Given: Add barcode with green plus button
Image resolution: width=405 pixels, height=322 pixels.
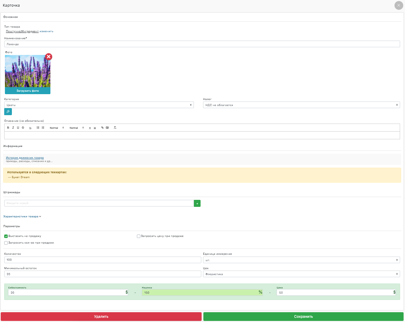Looking at the screenshot, I should (x=197, y=203).
